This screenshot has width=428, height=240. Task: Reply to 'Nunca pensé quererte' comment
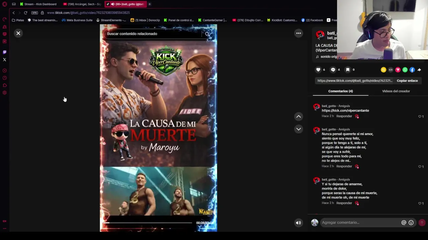344,166
